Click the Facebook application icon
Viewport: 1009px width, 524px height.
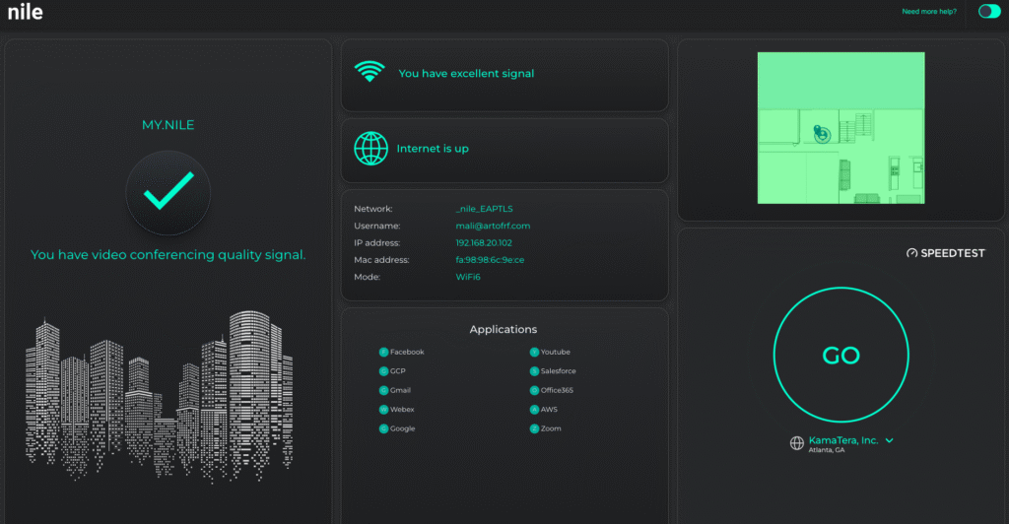tap(383, 352)
